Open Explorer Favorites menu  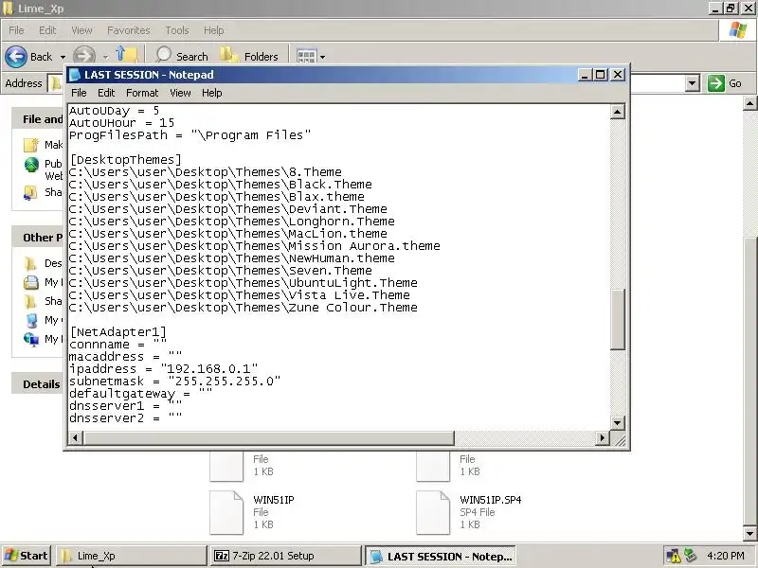point(129,30)
